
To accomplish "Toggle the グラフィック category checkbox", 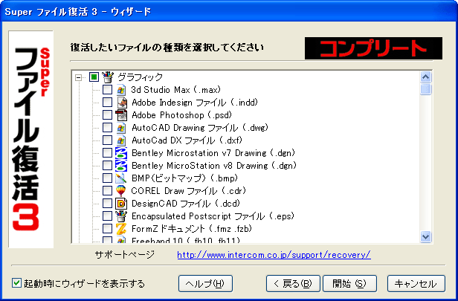I will pos(94,77).
